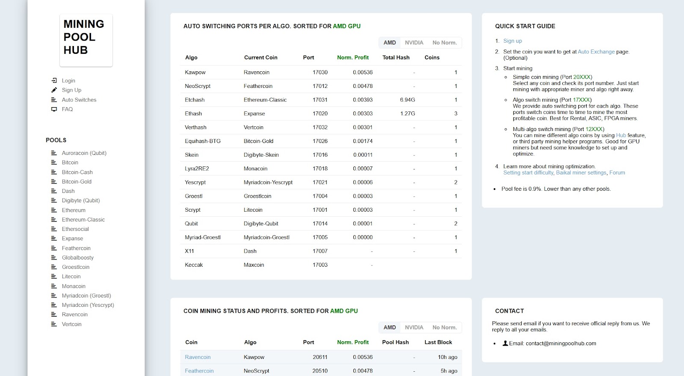
Task: Click the person icon beside contact email
Action: (505, 343)
